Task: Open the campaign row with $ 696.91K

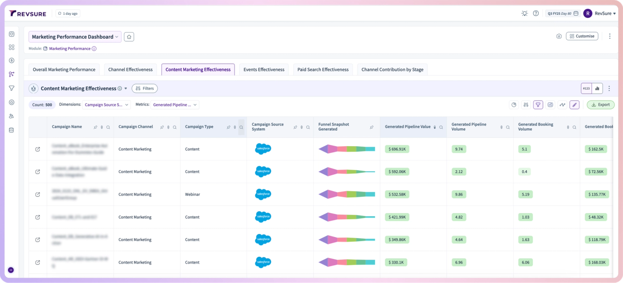Action: pos(38,149)
